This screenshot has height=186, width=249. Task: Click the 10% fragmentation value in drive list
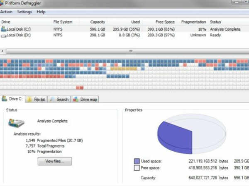tap(202, 29)
